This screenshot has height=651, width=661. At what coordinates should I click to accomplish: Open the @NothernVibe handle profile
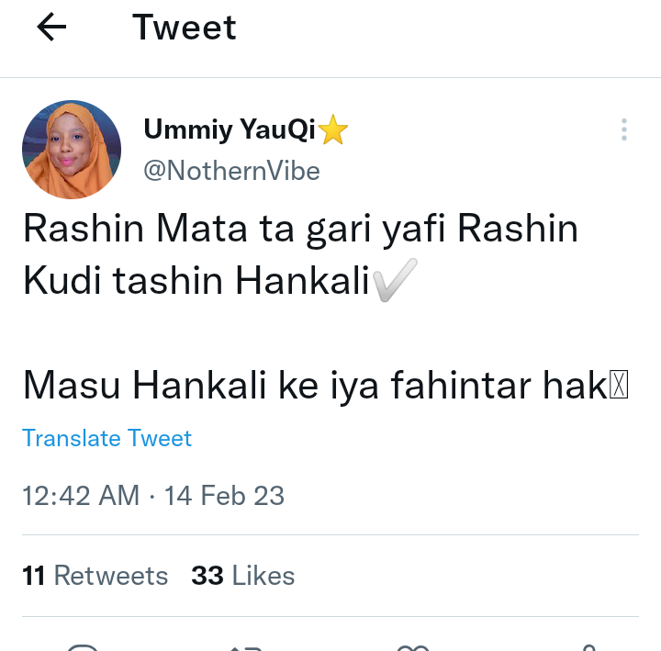point(231,171)
